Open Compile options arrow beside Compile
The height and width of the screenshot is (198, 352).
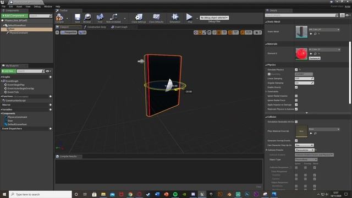click(67, 18)
